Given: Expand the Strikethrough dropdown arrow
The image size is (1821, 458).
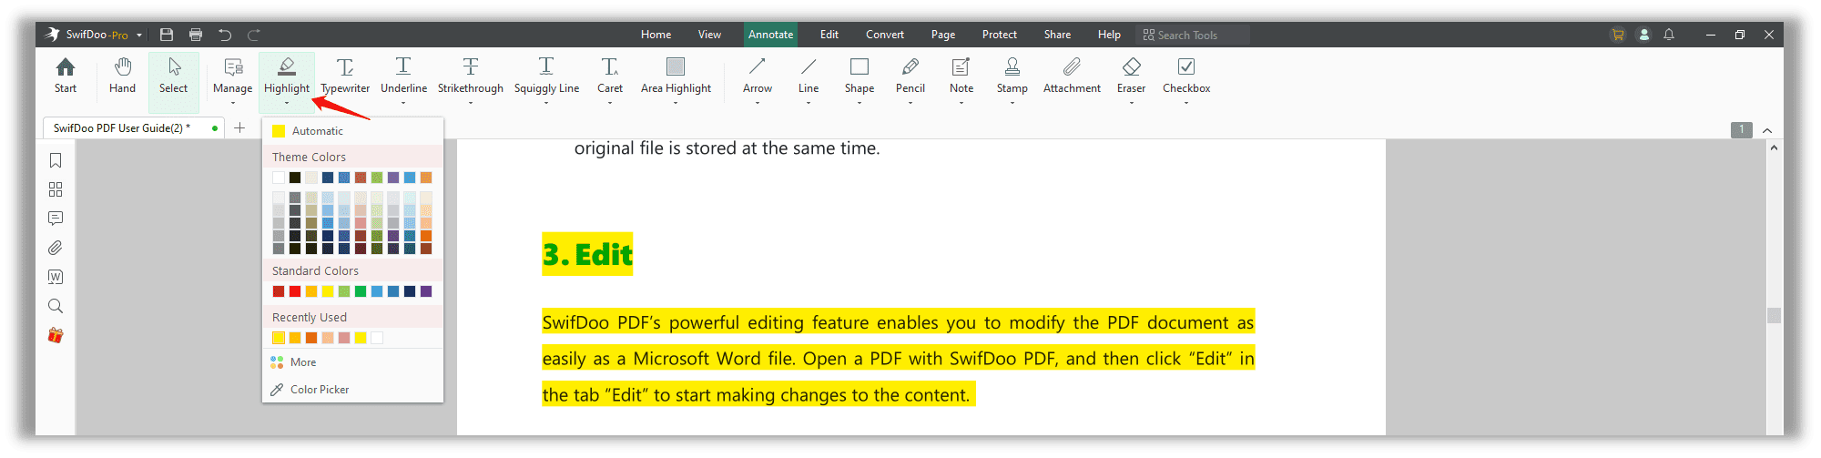Looking at the screenshot, I should pyautogui.click(x=470, y=103).
